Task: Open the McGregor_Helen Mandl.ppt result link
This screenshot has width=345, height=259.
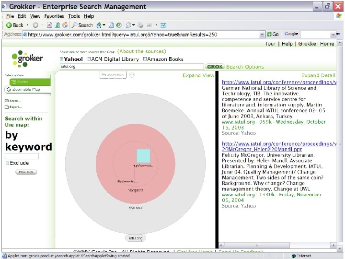Action: 262,149
